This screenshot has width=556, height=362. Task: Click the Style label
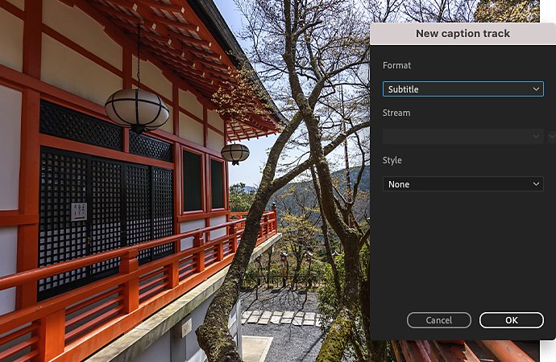tap(392, 160)
